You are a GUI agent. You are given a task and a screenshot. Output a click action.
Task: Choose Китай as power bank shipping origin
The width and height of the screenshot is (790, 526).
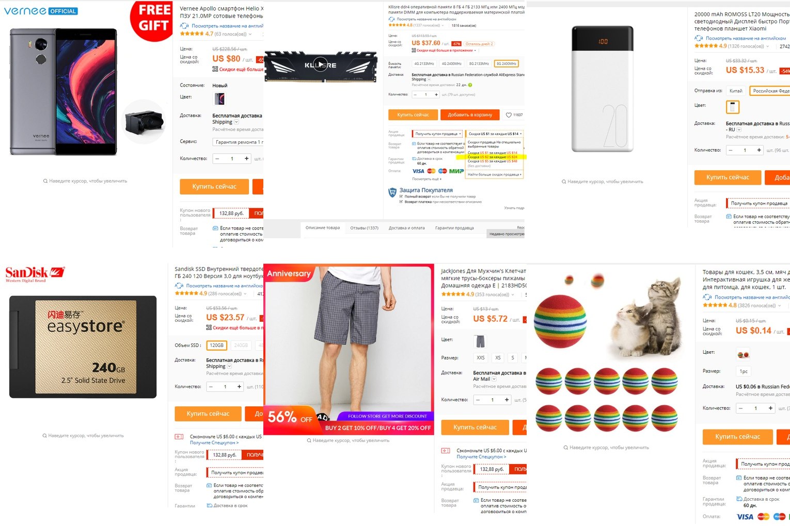pyautogui.click(x=736, y=91)
